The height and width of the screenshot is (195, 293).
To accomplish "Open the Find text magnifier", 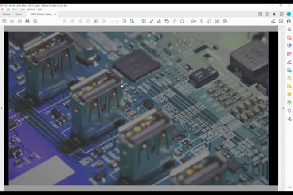I will pyautogui.click(x=35, y=21).
